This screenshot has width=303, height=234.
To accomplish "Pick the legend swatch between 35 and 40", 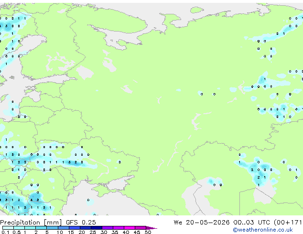I will tap(119, 228).
